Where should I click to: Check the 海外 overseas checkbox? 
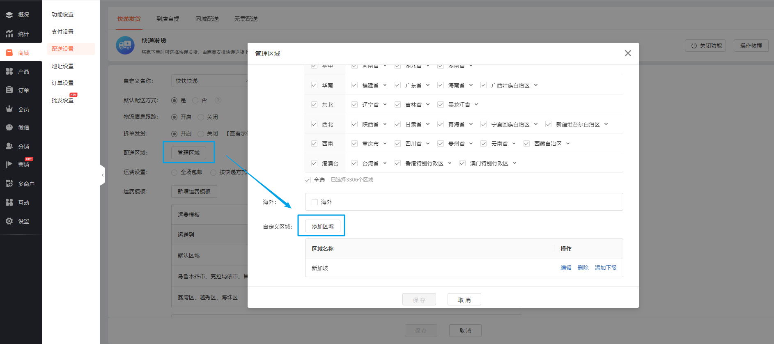315,202
